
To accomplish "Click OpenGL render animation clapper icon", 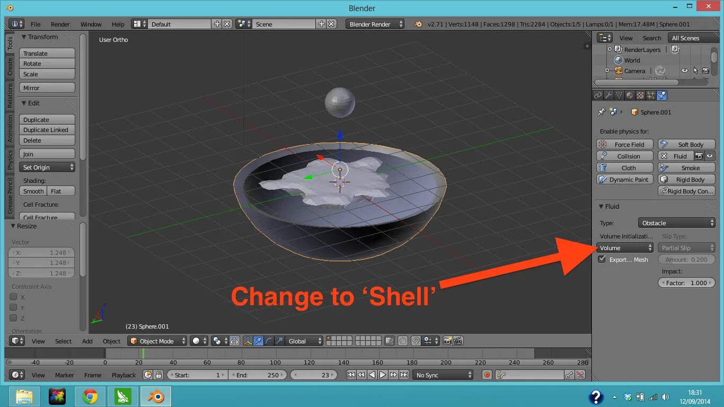I will [458, 341].
